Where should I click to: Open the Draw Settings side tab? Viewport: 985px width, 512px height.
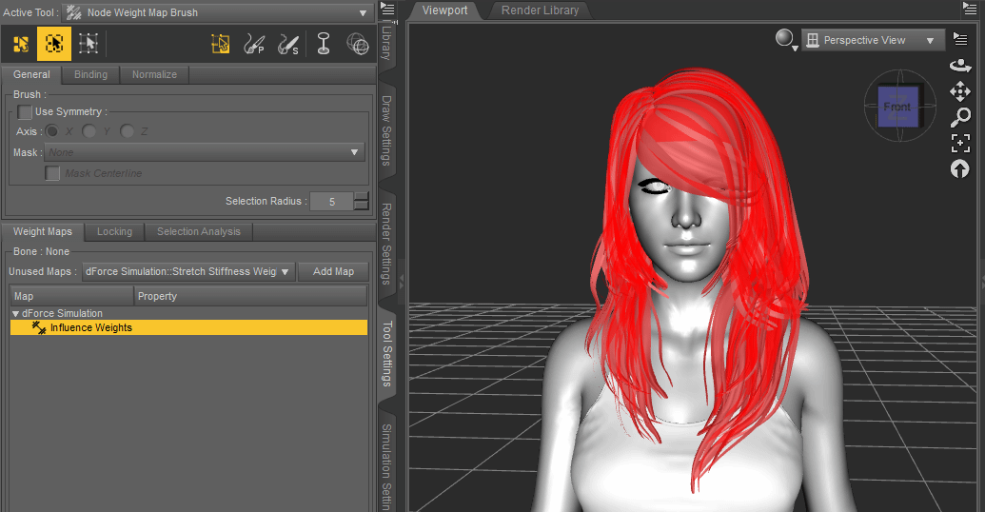pyautogui.click(x=387, y=130)
